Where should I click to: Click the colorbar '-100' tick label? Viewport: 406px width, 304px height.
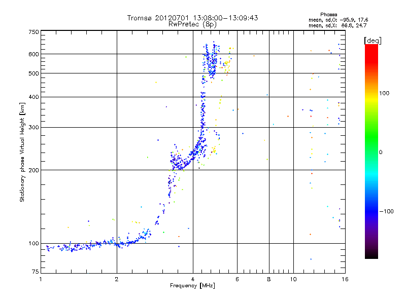point(386,211)
